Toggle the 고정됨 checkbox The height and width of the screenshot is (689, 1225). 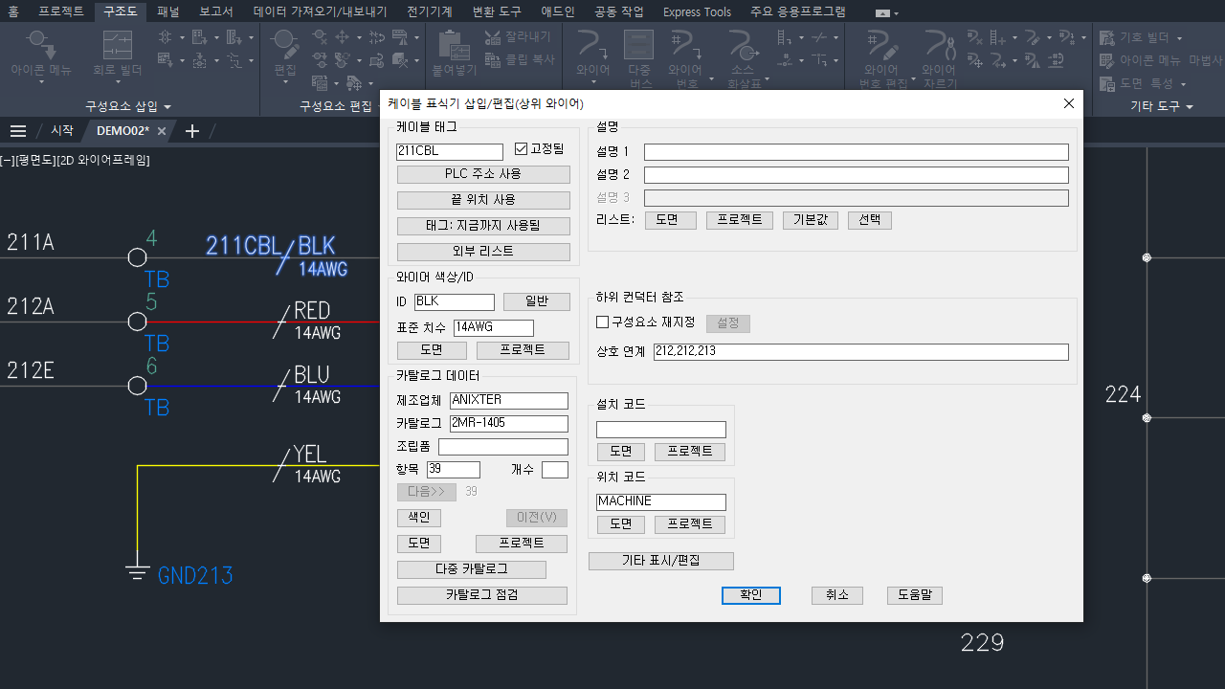(x=522, y=148)
